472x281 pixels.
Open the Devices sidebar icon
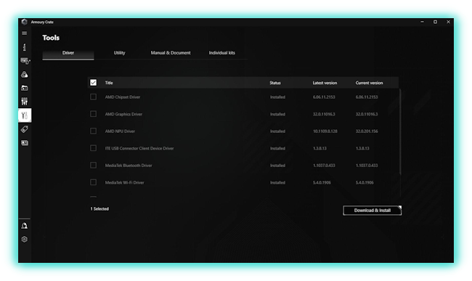(x=25, y=61)
